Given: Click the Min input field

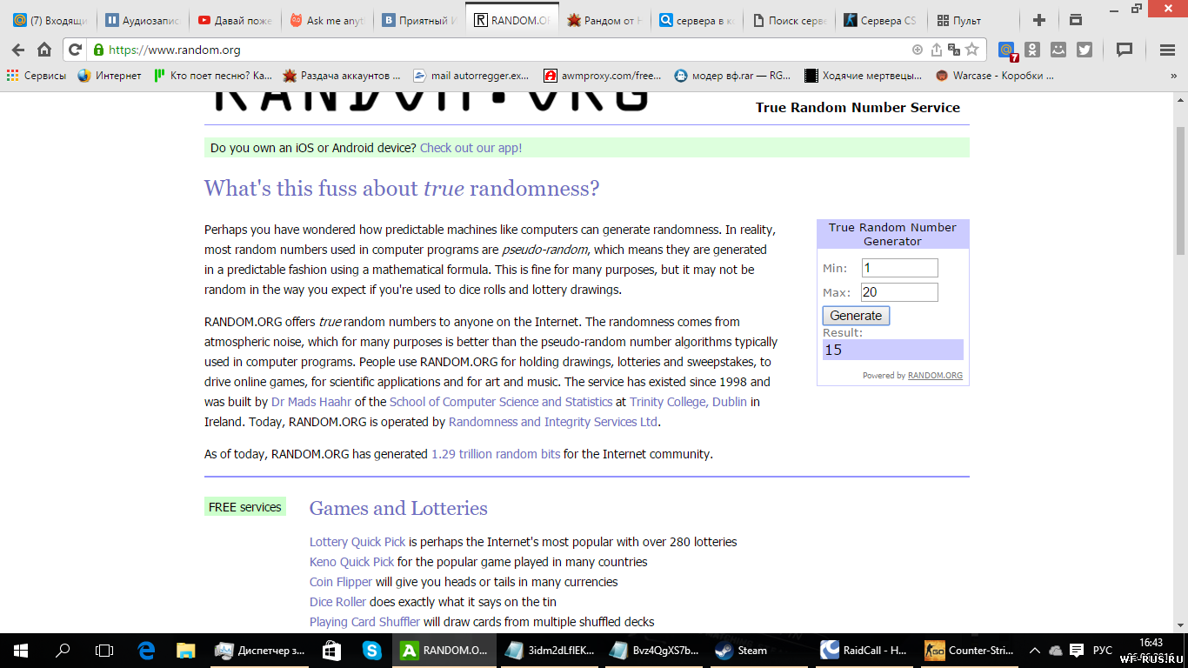Looking at the screenshot, I should point(899,268).
